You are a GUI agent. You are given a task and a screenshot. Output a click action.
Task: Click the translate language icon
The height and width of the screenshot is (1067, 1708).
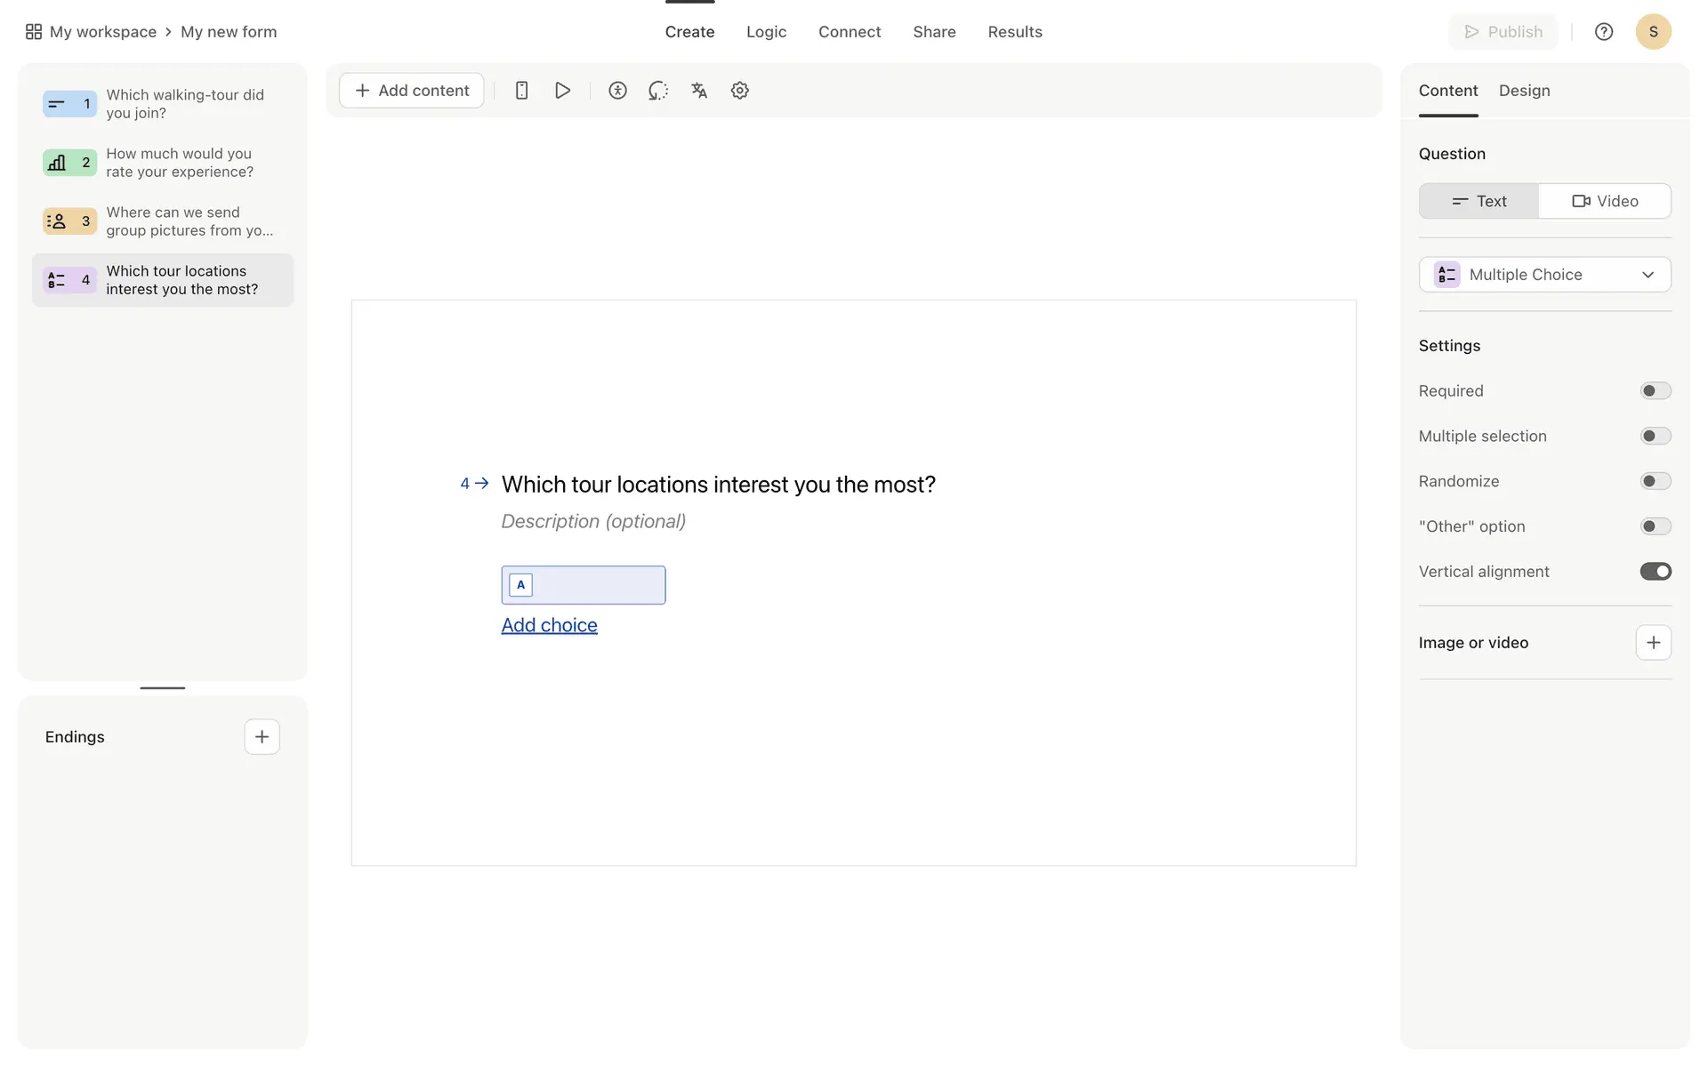[x=699, y=91]
